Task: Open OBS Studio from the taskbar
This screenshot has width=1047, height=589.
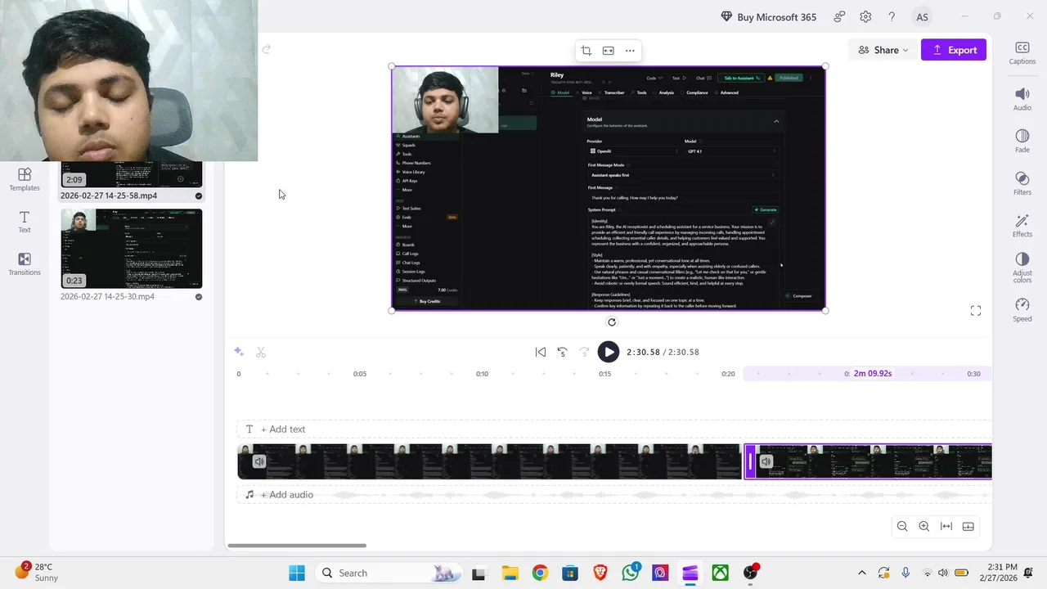Action: [750, 573]
